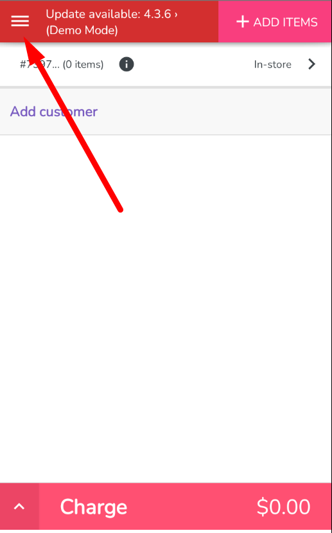Click the (0 items) count text
This screenshot has width=332, height=533.
[x=83, y=64]
